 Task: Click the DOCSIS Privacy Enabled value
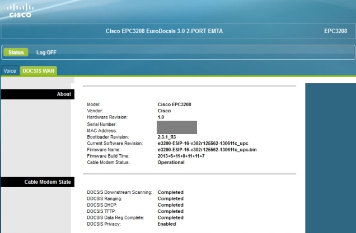167,224
